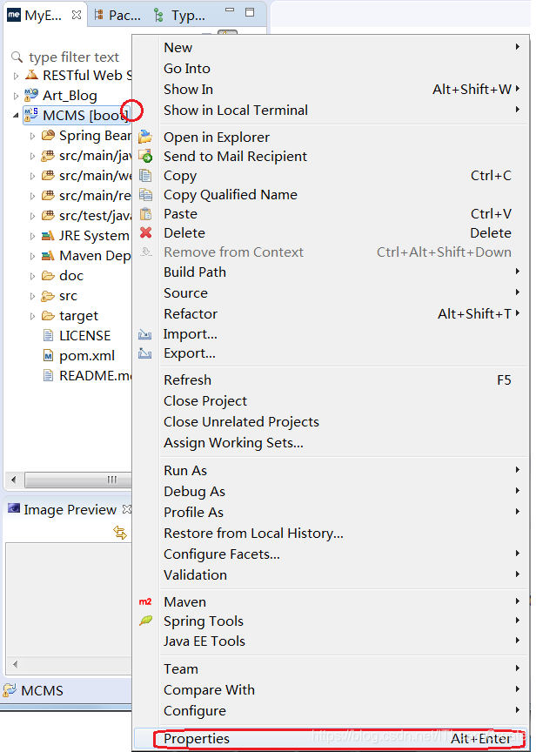536x752 pixels.
Task: Expand the src/test/java node
Action: click(x=32, y=216)
